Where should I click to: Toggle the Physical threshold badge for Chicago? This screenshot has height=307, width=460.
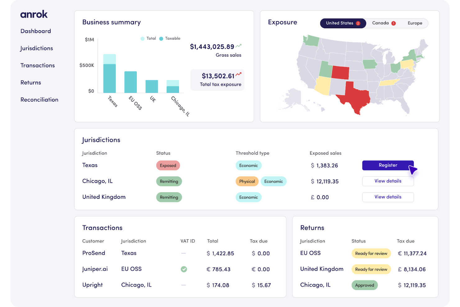point(247,181)
